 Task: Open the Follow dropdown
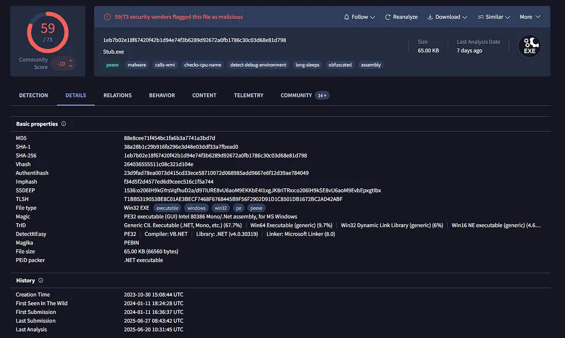tap(359, 17)
